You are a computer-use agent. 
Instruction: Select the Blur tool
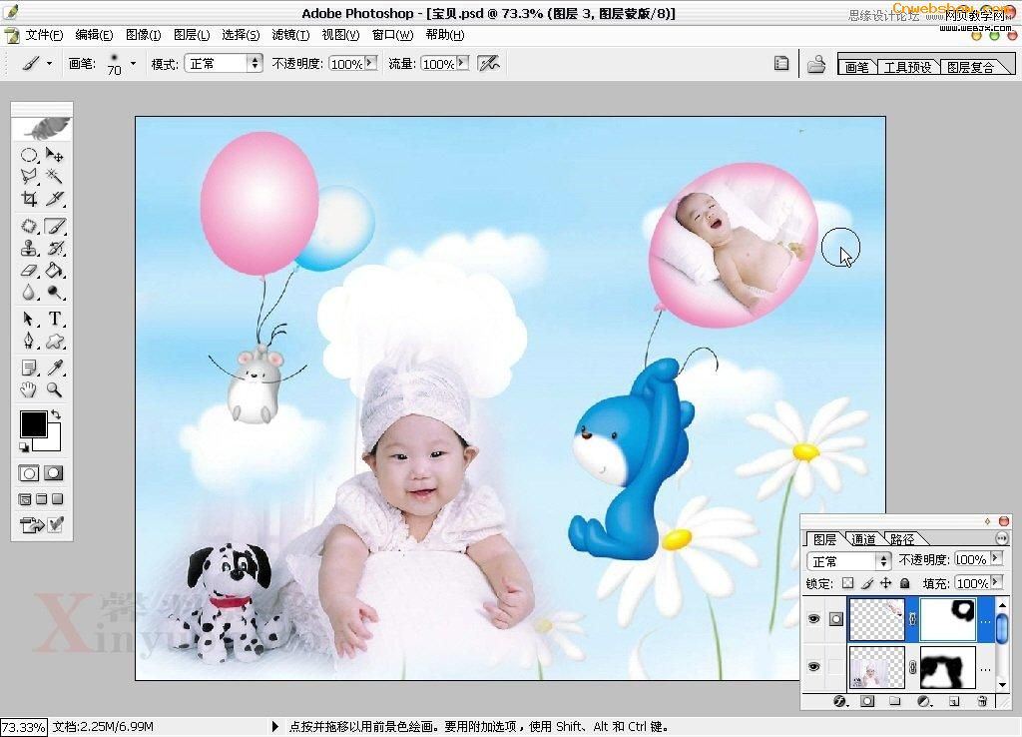(29, 293)
